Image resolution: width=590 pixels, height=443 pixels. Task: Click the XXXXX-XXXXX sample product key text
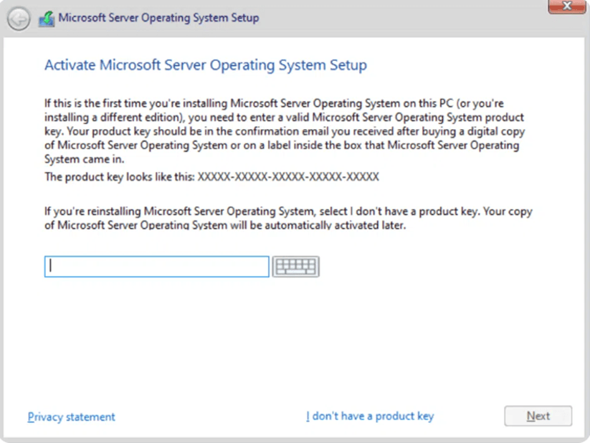click(288, 176)
